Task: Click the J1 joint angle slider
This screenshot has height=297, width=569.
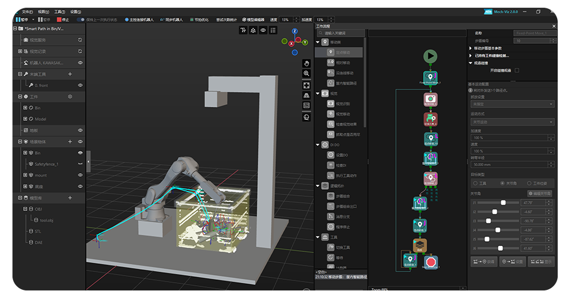Action: [503, 203]
